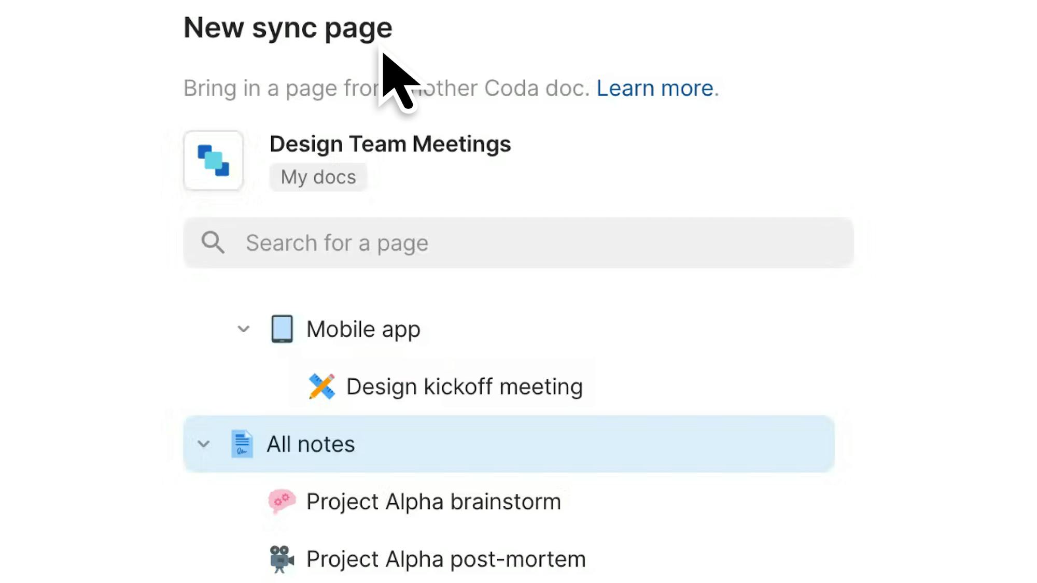Click the magnifying glass search icon

click(213, 243)
